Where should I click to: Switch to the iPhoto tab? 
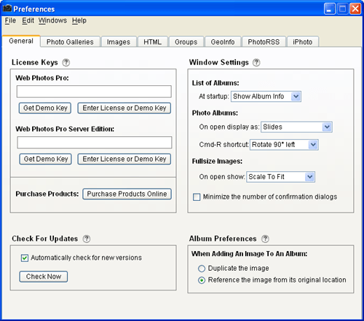coord(303,41)
